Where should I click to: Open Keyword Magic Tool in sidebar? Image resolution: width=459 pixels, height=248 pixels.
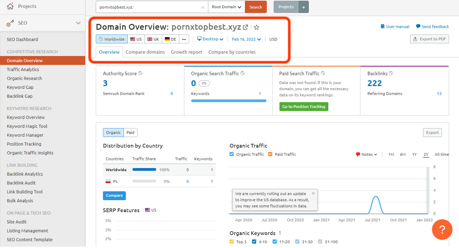27,126
